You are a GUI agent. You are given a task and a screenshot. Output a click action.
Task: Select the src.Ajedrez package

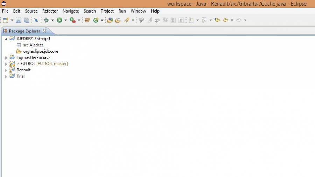[x=33, y=45]
